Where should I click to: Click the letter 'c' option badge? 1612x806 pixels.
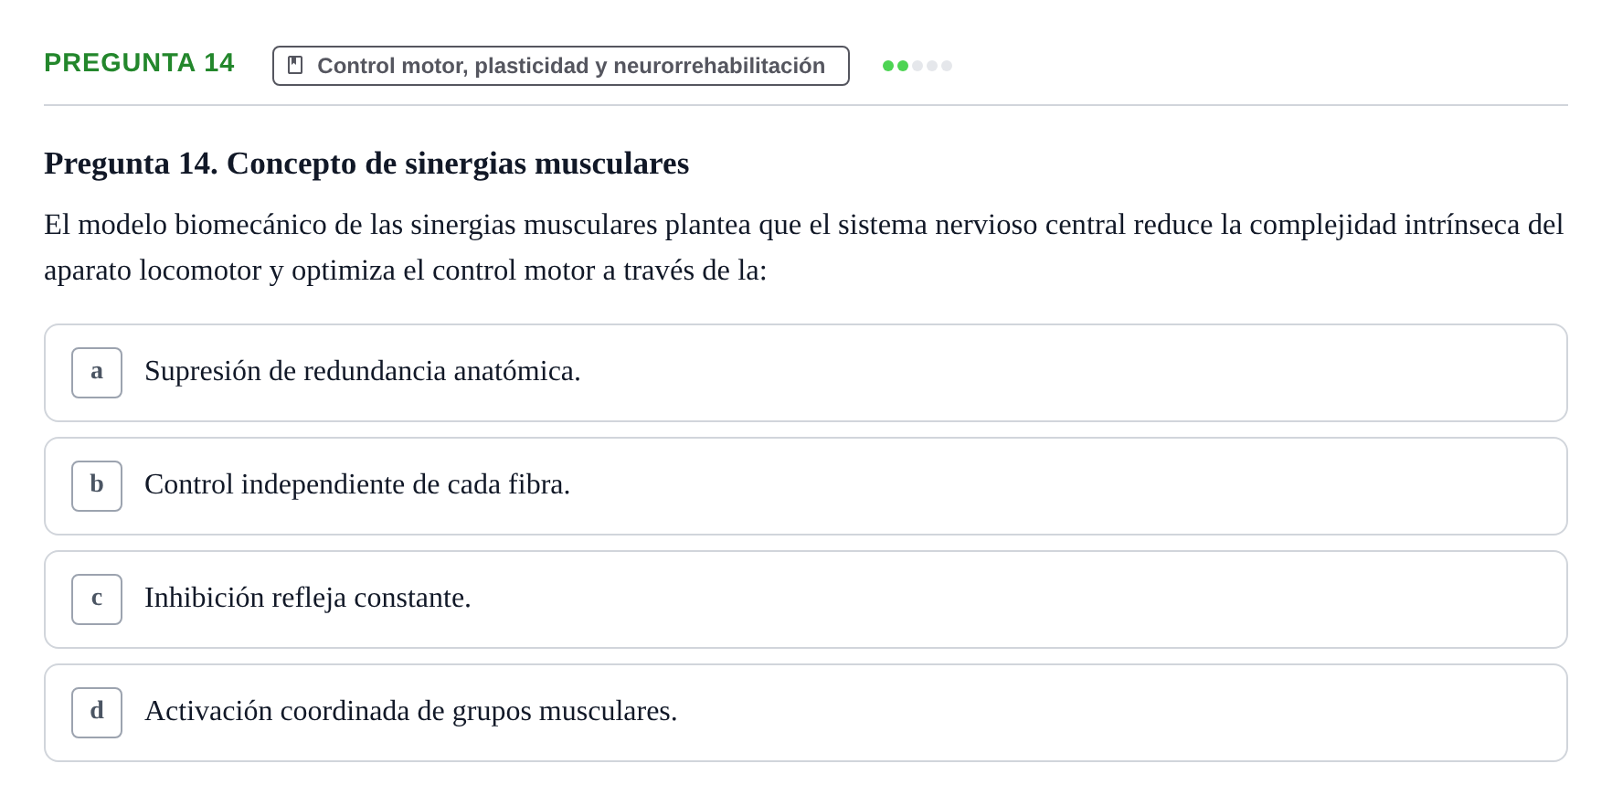(97, 599)
